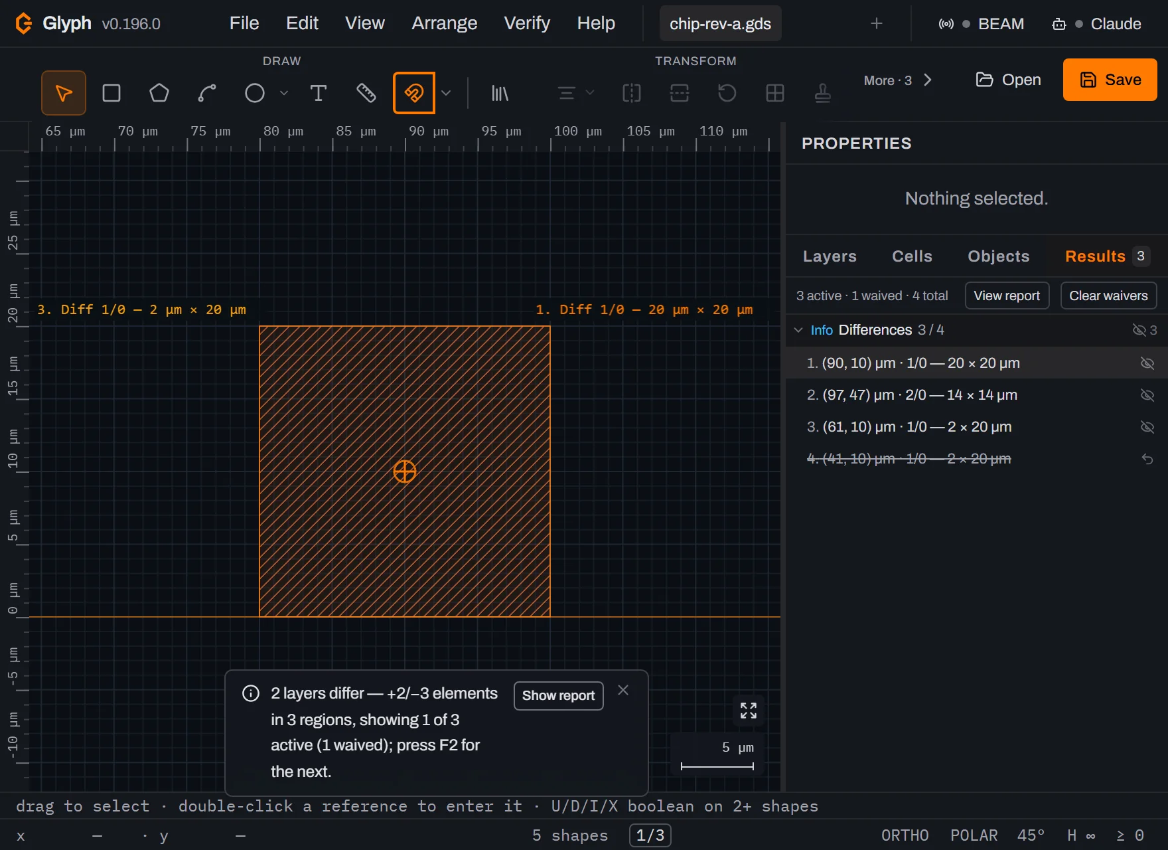The width and height of the screenshot is (1168, 850).
Task: Click the Clear waivers button
Action: pyautogui.click(x=1108, y=296)
